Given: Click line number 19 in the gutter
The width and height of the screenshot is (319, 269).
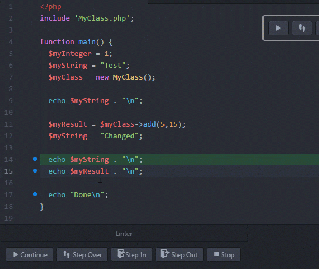Looking at the screenshot, I should click(8, 218).
